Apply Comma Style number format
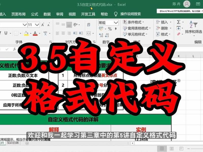This screenshot has width=203, height=152. (x=116, y=29)
